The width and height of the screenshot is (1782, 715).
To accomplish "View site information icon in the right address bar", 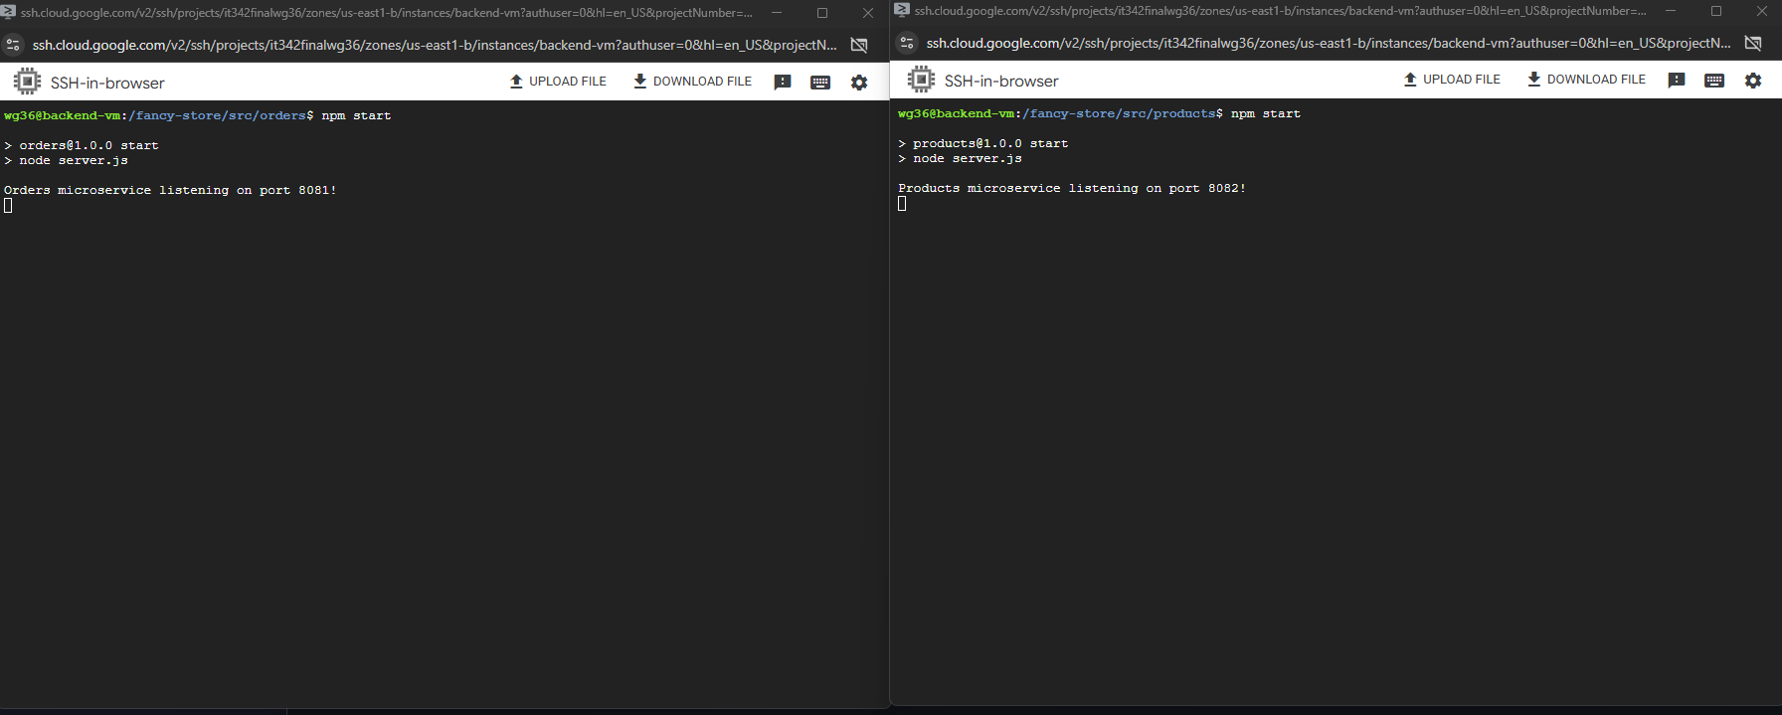I will coord(907,43).
